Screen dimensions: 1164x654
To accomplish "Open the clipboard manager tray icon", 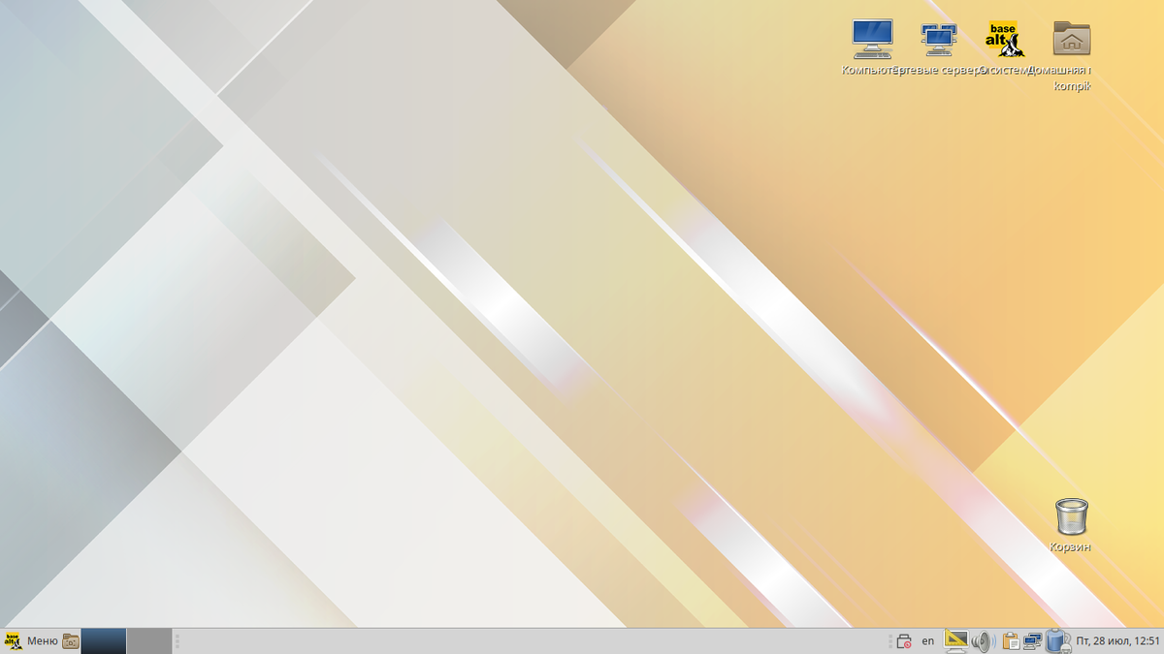I will click(1011, 640).
